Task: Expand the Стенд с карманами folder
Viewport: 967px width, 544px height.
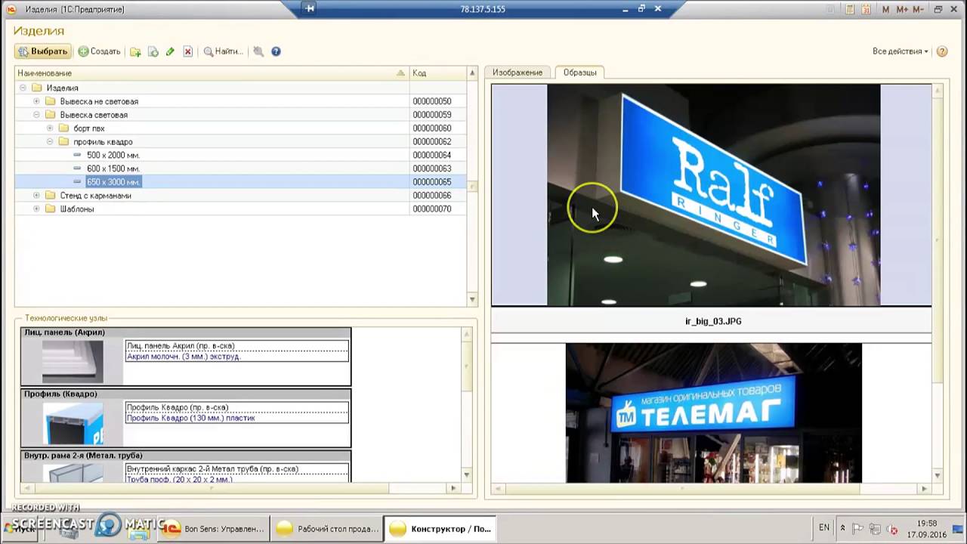Action: point(36,196)
